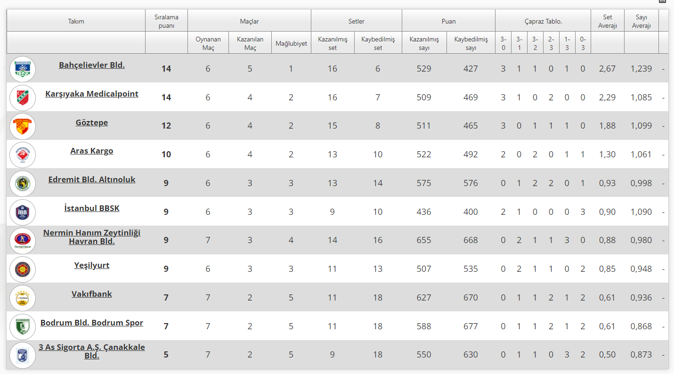
Task: Open the Göztepe club logo
Action: point(23,126)
